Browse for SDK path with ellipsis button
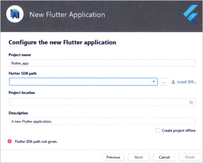 tap(163, 82)
